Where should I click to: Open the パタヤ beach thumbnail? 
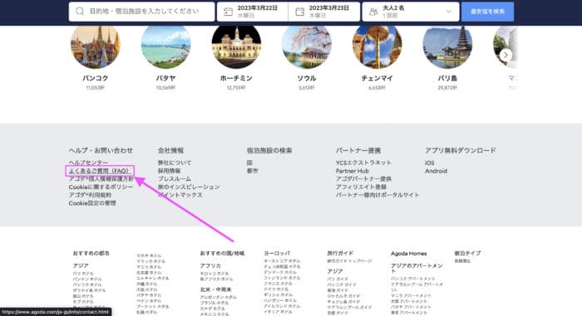[x=166, y=46]
